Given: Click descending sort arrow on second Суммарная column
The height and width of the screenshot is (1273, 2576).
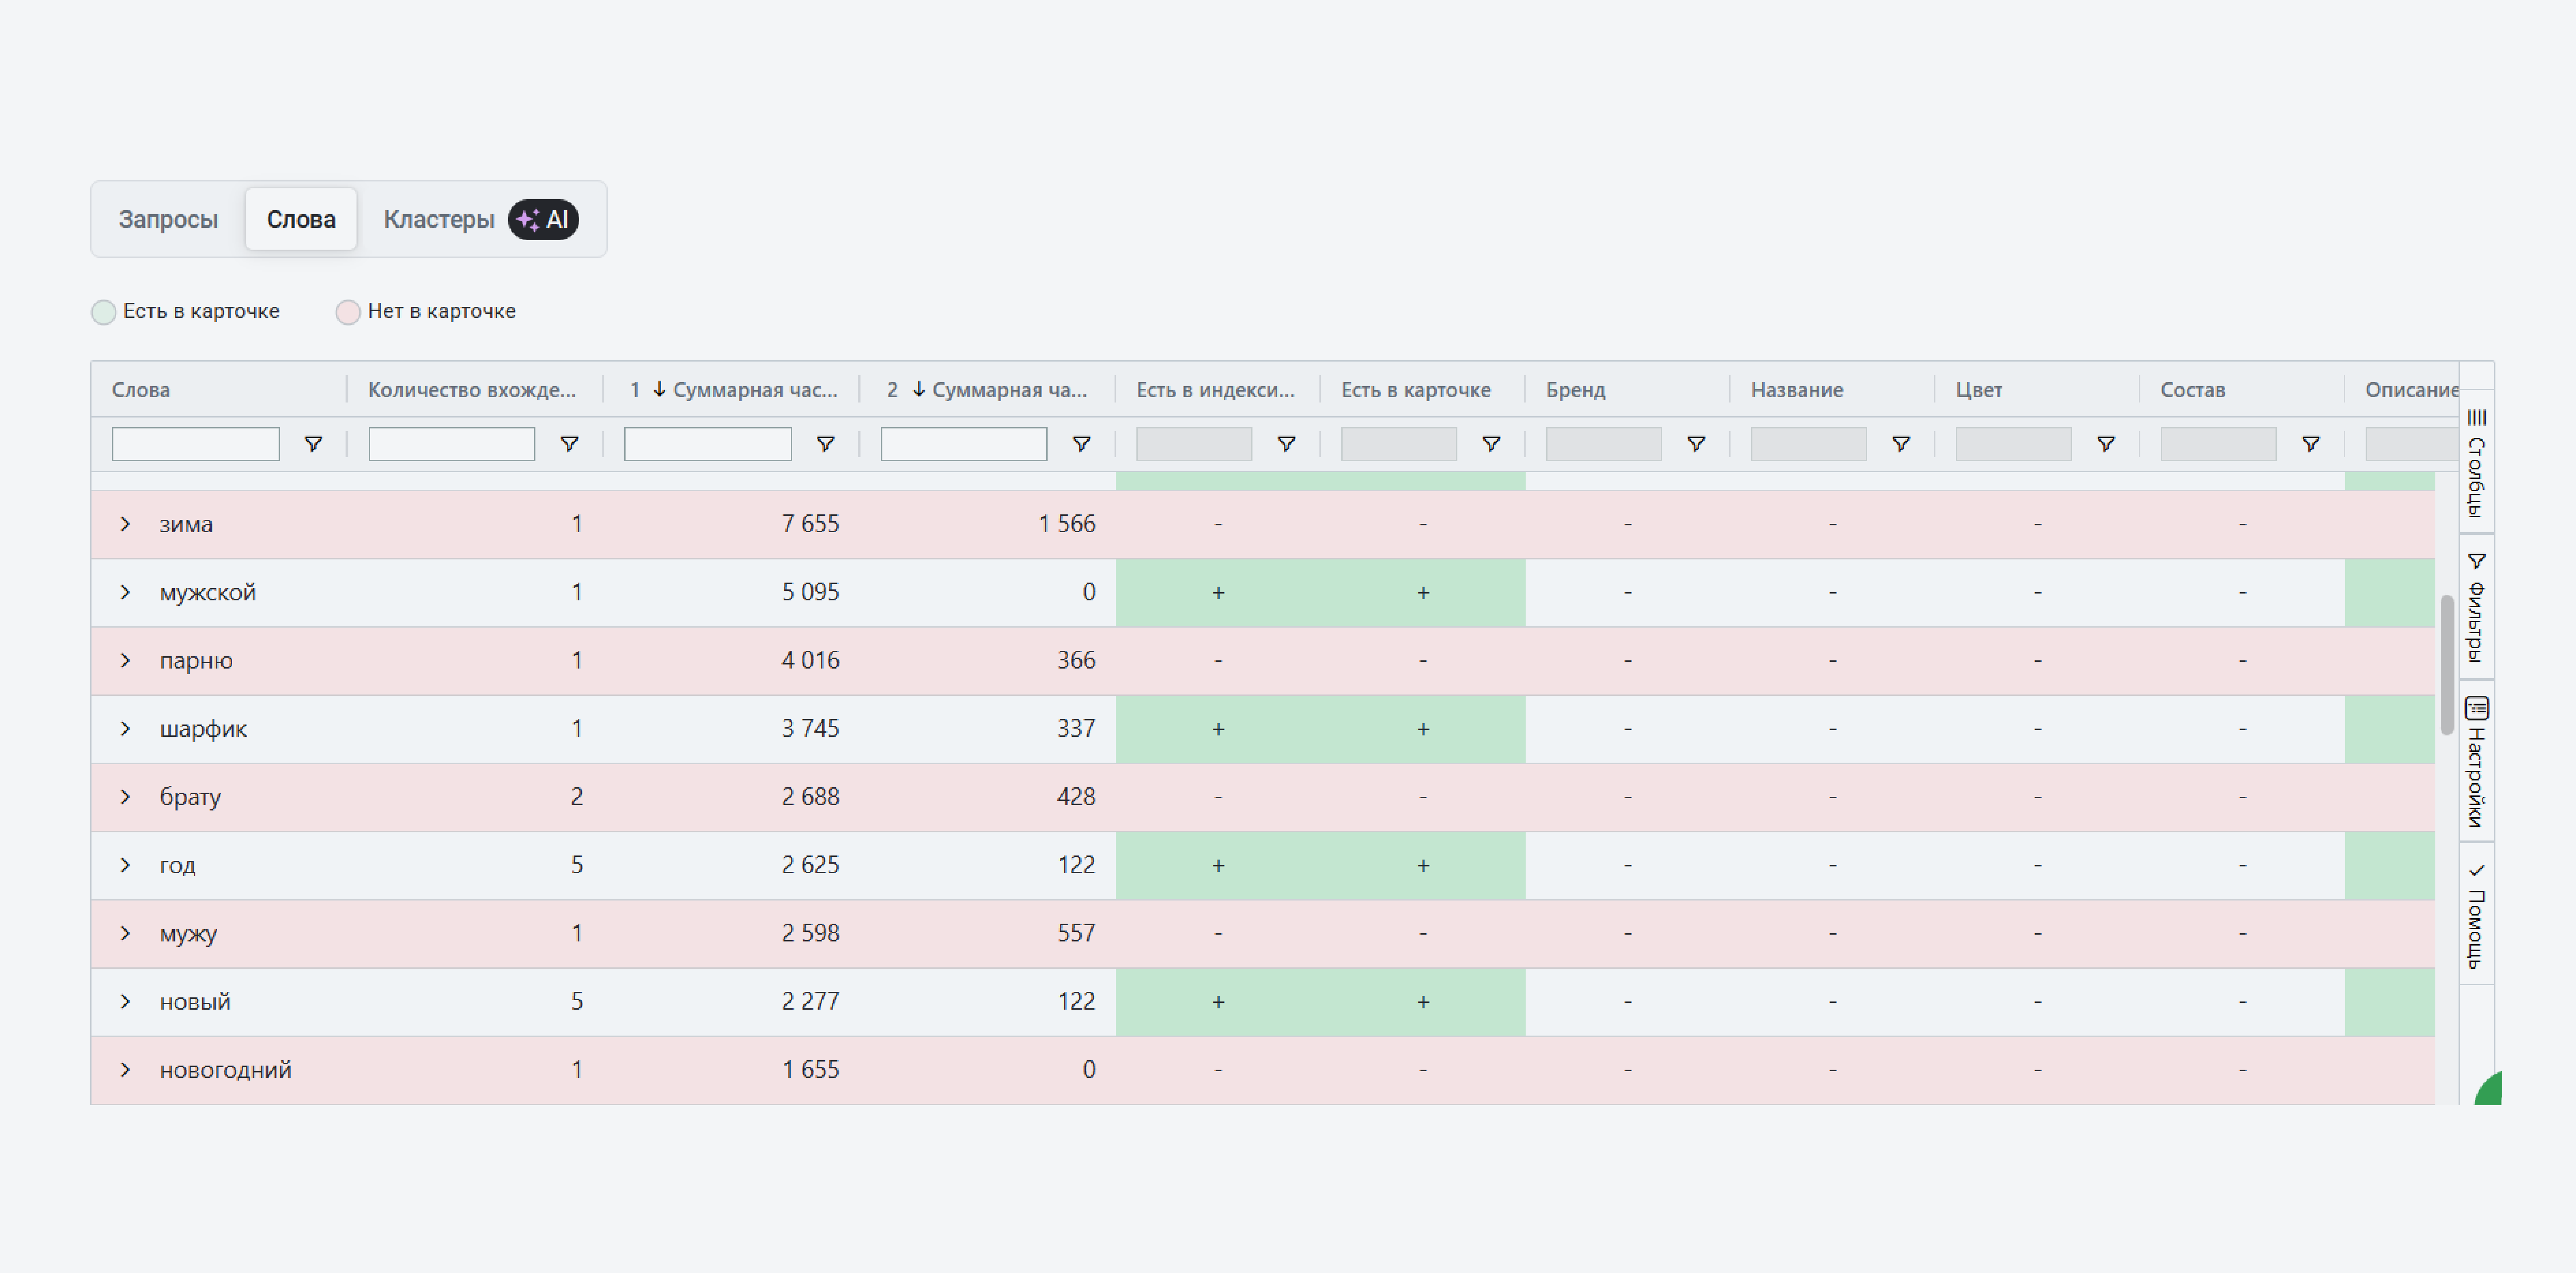Looking at the screenshot, I should point(918,390).
